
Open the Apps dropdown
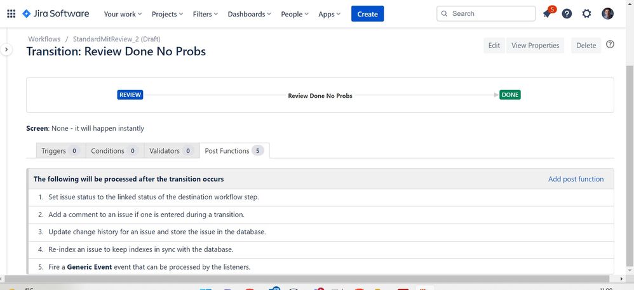329,14
